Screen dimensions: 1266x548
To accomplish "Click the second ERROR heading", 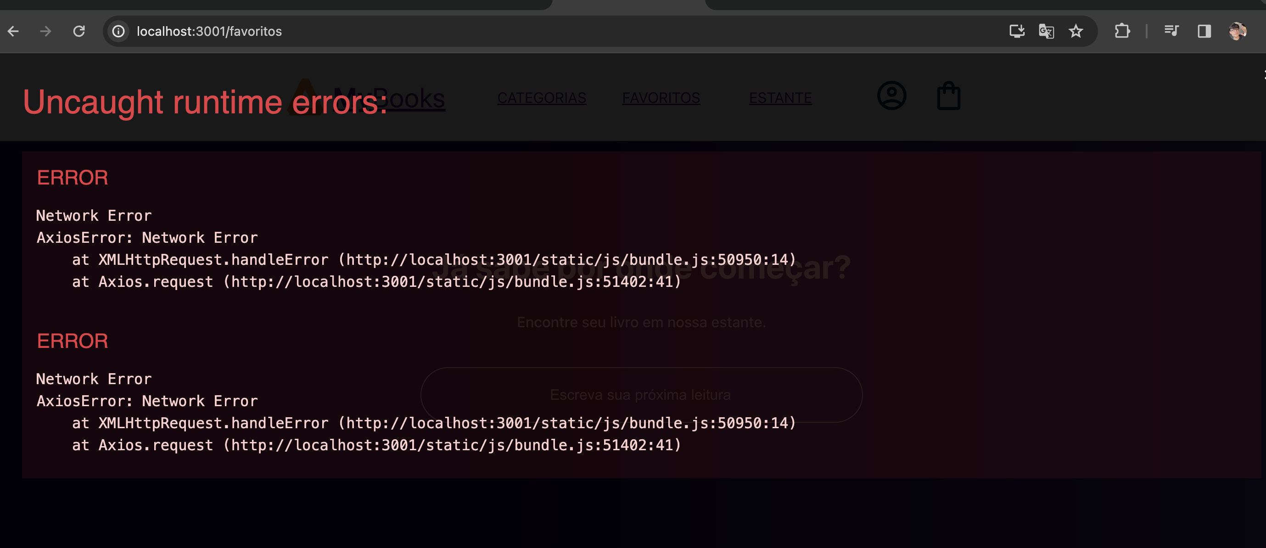I will tap(72, 341).
